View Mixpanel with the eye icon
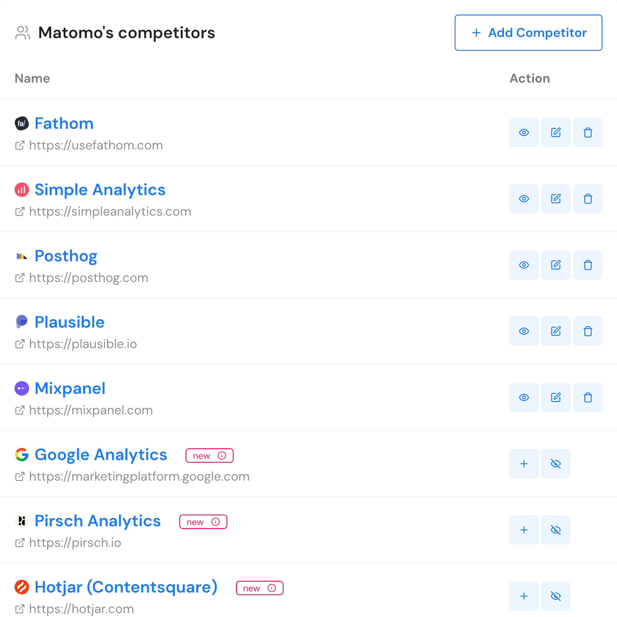This screenshot has height=617, width=617. tap(524, 397)
